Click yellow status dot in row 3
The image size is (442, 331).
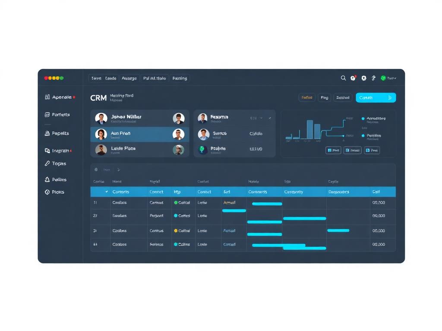(176, 231)
